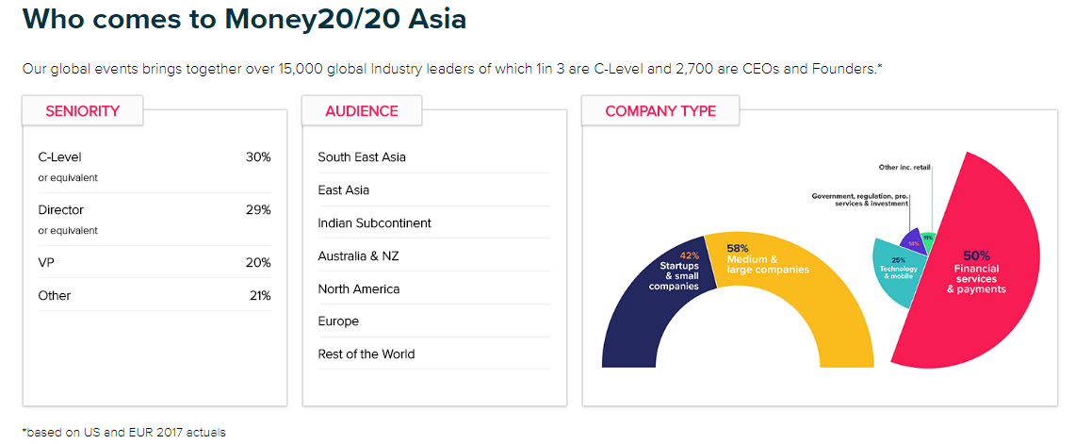Screen dimensions: 1075x444
Task: Select the East Asia audience entry
Action: [x=344, y=190]
